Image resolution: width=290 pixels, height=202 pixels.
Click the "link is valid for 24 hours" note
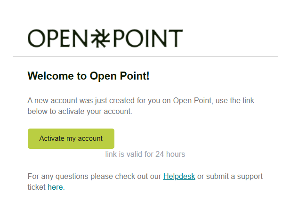145,154
